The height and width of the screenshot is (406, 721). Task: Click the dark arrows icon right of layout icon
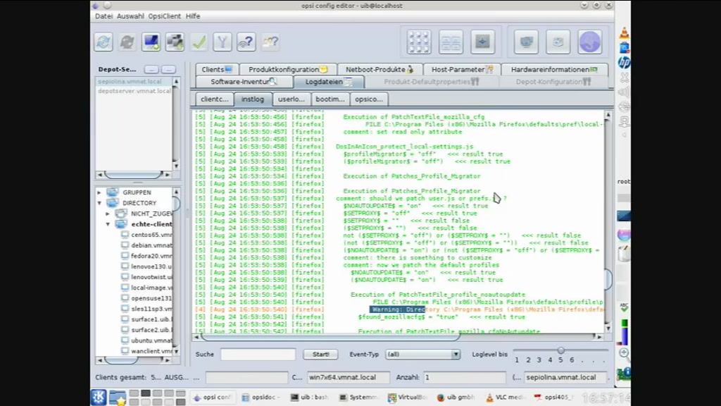482,42
